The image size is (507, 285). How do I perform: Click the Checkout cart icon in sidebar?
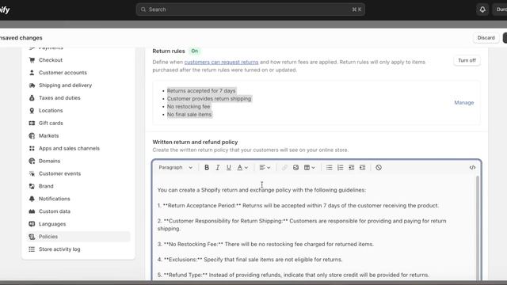(x=32, y=60)
